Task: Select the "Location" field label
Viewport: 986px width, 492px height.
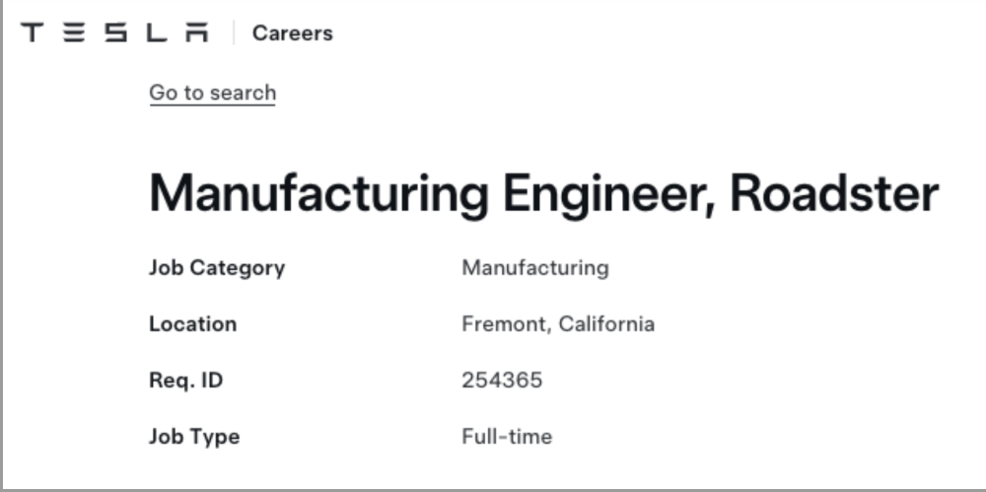Action: [x=192, y=324]
